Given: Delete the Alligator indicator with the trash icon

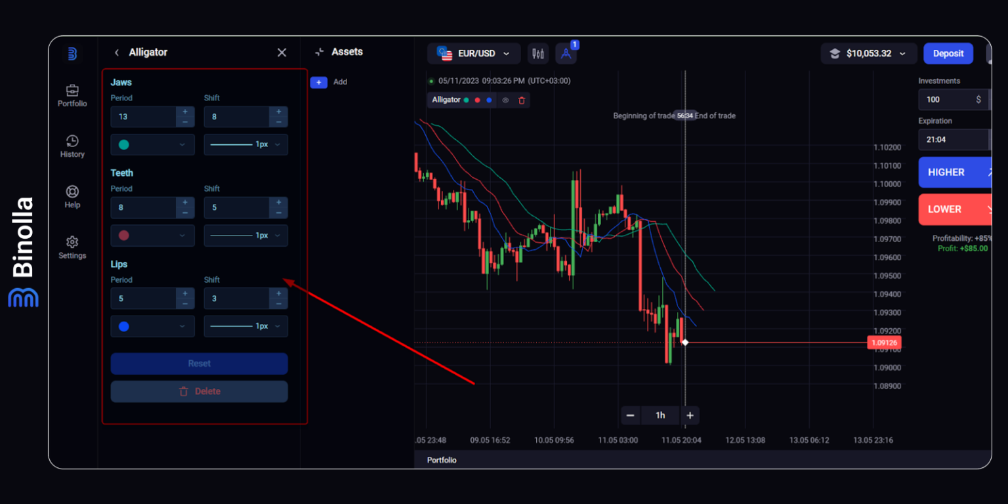Looking at the screenshot, I should 522,100.
